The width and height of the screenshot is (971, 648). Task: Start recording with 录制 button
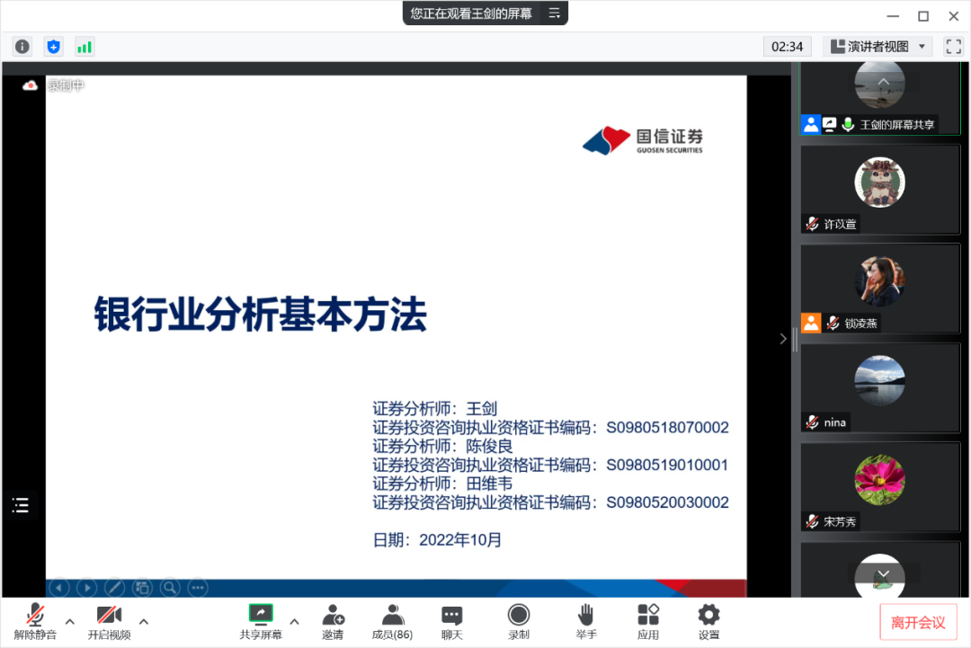pyautogui.click(x=519, y=621)
